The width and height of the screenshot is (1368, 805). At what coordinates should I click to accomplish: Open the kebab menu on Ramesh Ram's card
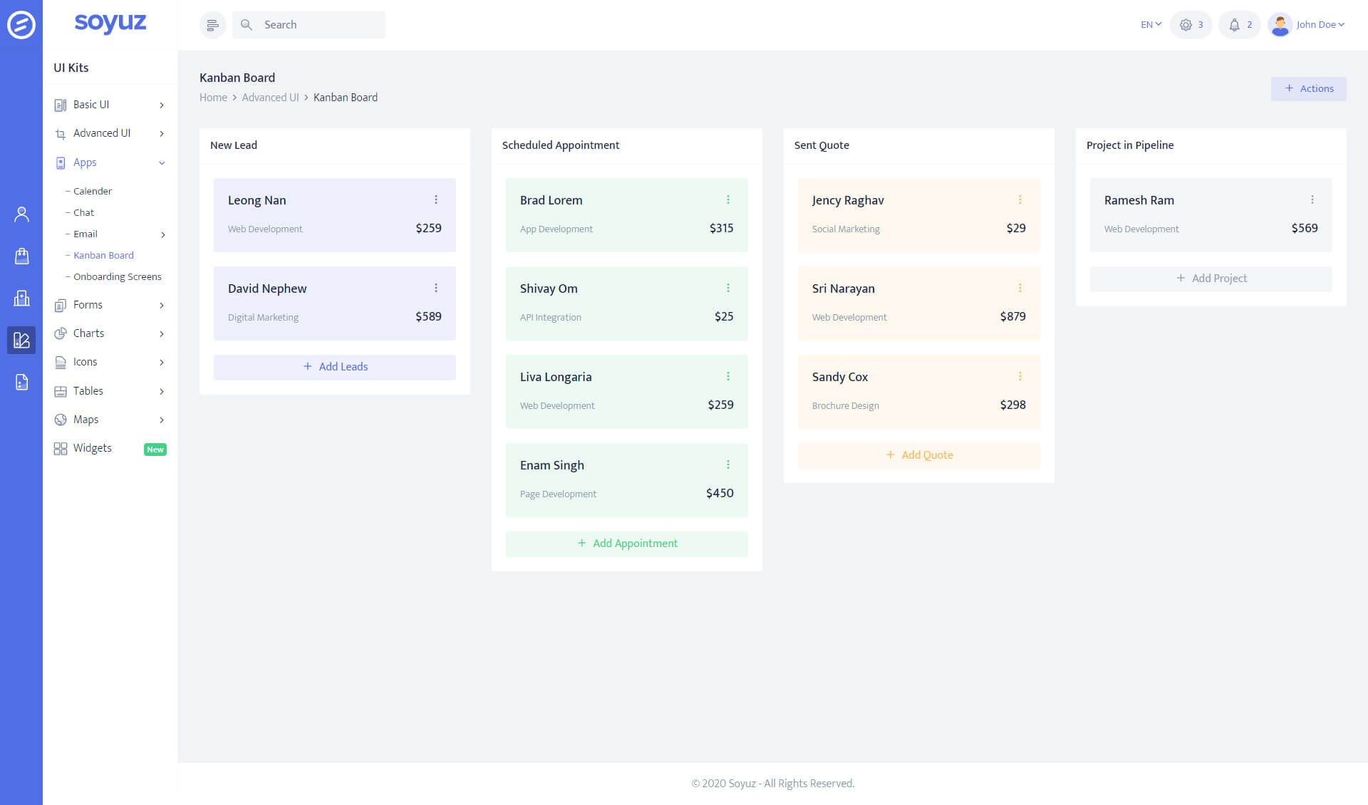(x=1312, y=199)
